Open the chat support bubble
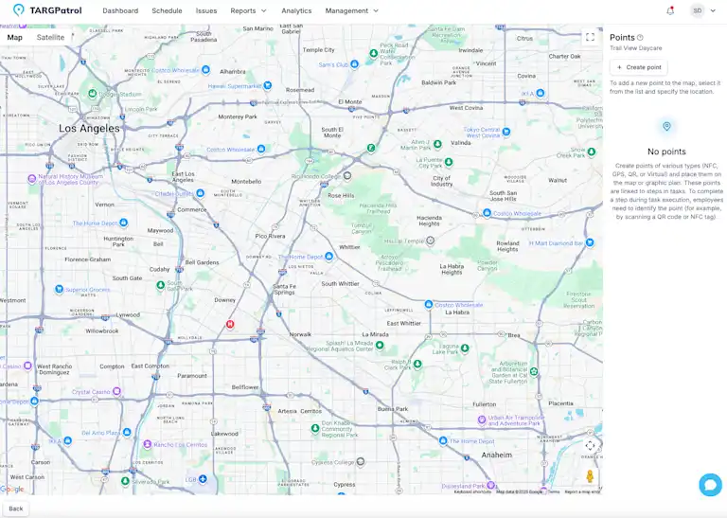The image size is (727, 518). click(x=710, y=485)
